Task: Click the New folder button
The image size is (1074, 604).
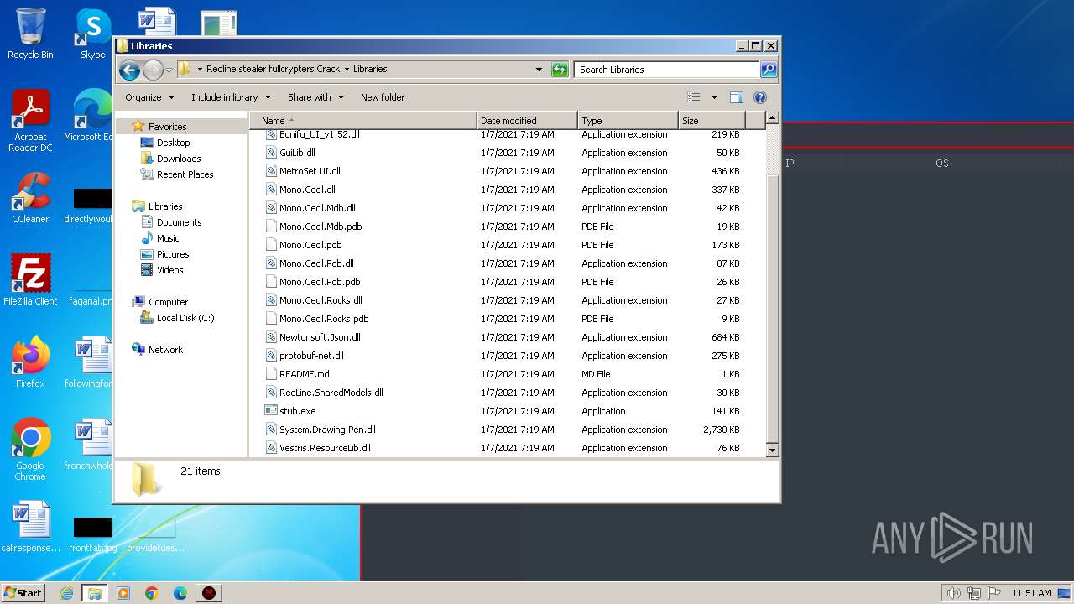Action: 383,97
